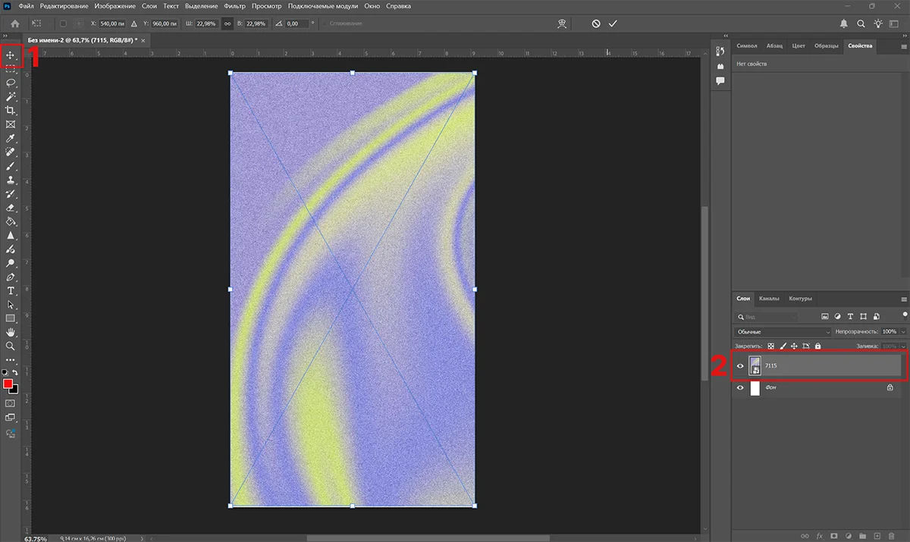This screenshot has height=542, width=910.
Task: Hide the Фон layer
Action: pyautogui.click(x=741, y=387)
